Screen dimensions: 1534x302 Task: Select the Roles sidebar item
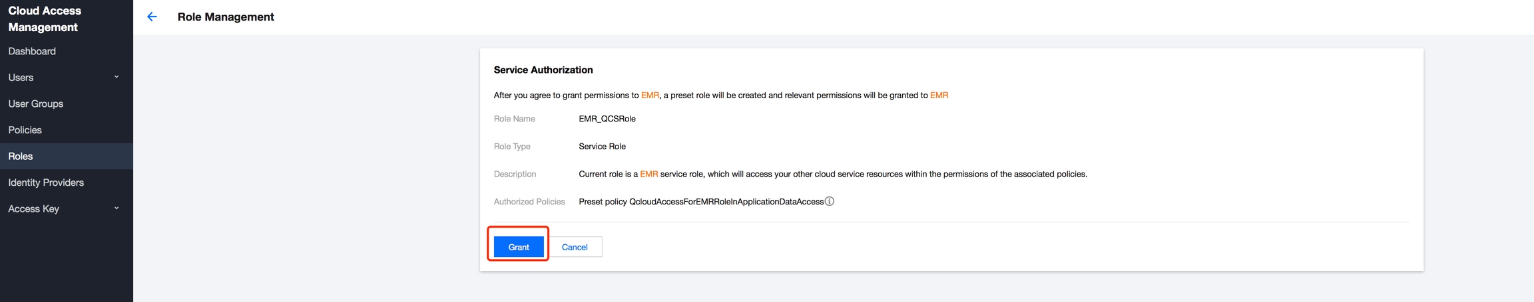21,156
